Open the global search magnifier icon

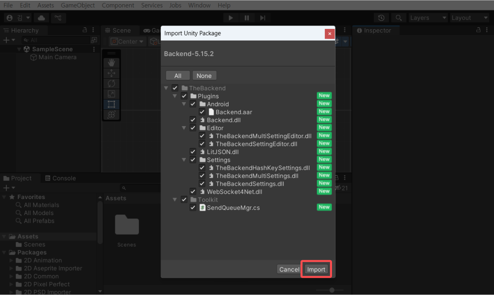pyautogui.click(x=399, y=18)
